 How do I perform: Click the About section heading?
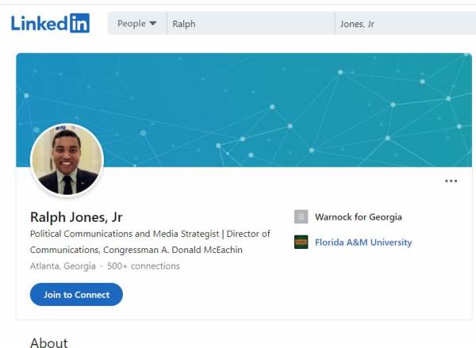[48, 342]
